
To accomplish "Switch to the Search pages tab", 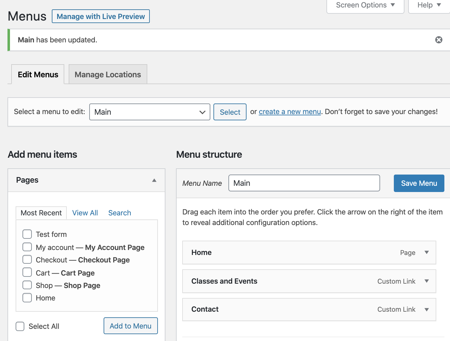I will coord(120,213).
